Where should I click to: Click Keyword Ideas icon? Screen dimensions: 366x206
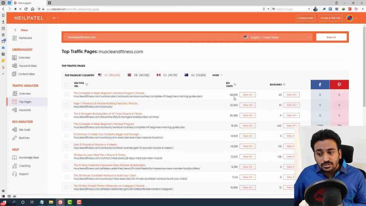(x=14, y=66)
